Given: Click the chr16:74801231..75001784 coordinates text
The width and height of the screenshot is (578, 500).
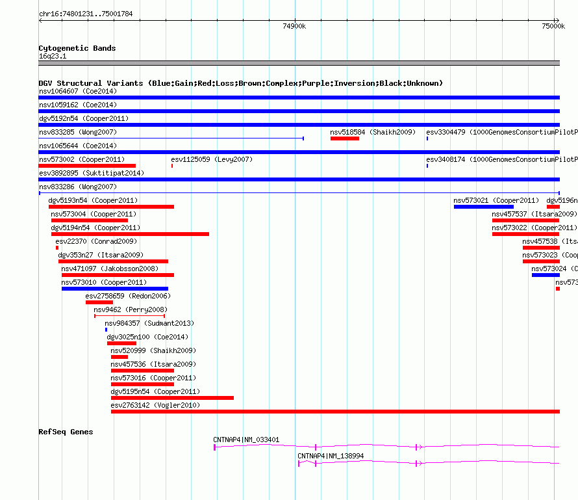Looking at the screenshot, I should [86, 14].
